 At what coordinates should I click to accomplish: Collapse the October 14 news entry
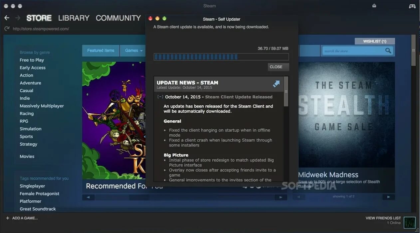(x=160, y=97)
